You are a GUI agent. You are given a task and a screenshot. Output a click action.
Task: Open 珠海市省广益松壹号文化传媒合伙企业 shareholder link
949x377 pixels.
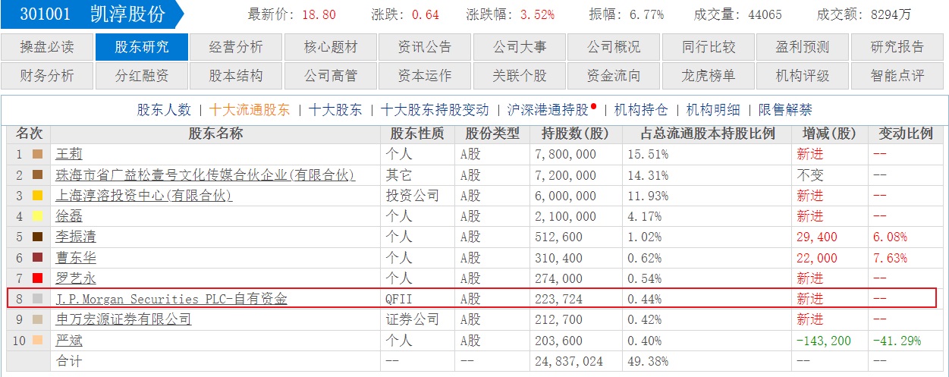coord(205,175)
